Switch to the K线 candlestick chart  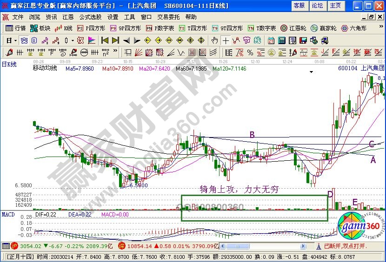coord(64,28)
